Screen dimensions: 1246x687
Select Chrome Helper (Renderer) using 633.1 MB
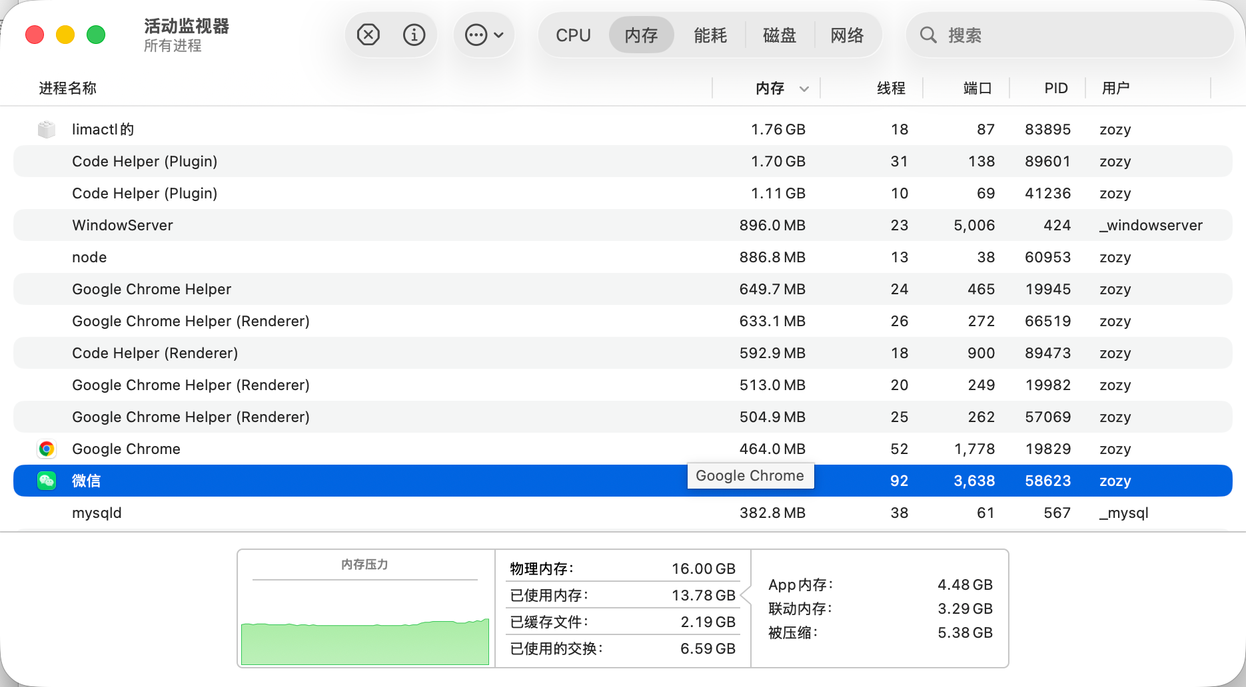[623, 321]
